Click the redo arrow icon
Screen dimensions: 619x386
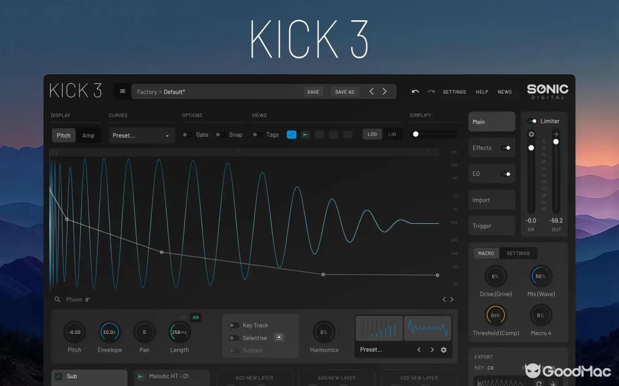[x=431, y=92]
